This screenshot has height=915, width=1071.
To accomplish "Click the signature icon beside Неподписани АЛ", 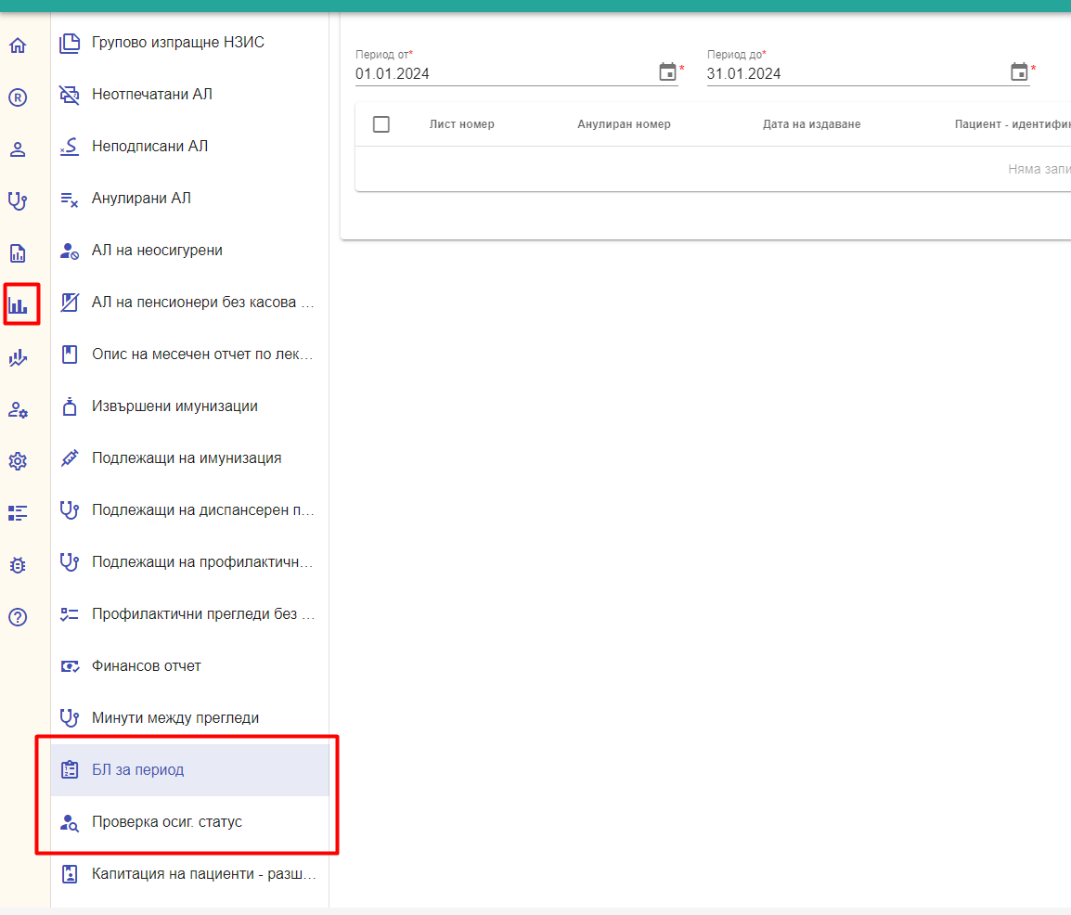I will (x=70, y=146).
